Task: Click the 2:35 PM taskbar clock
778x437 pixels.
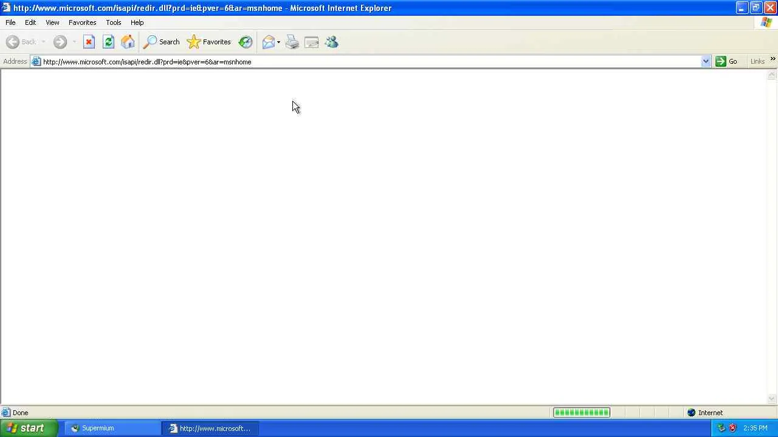Action: (x=756, y=428)
